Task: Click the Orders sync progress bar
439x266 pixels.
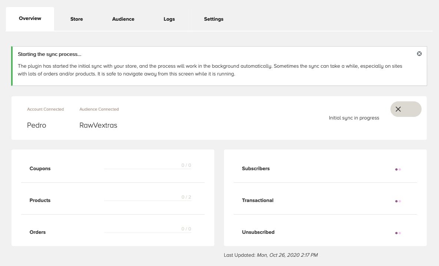Action: (x=148, y=232)
